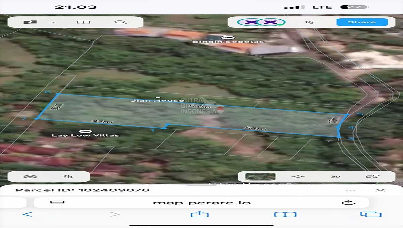Open the Parcel ID three-dot options menu

coord(350,190)
